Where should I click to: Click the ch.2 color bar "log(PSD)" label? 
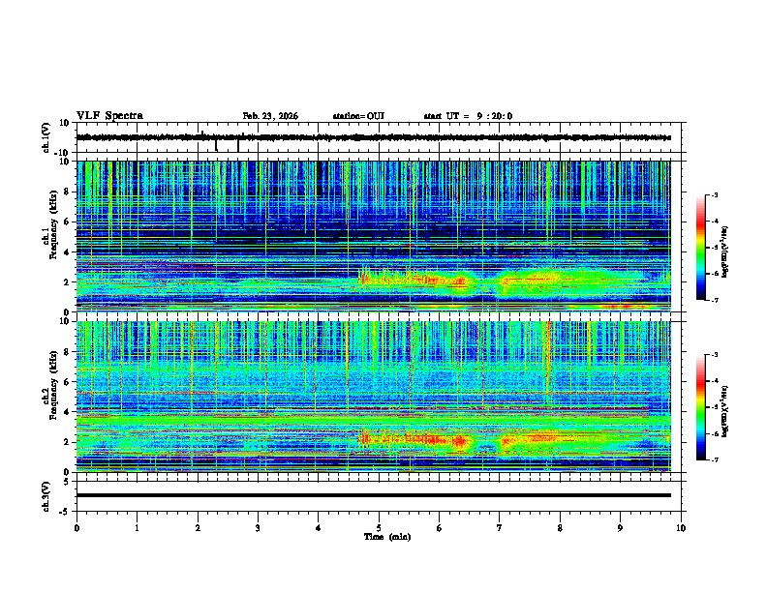[725, 412]
